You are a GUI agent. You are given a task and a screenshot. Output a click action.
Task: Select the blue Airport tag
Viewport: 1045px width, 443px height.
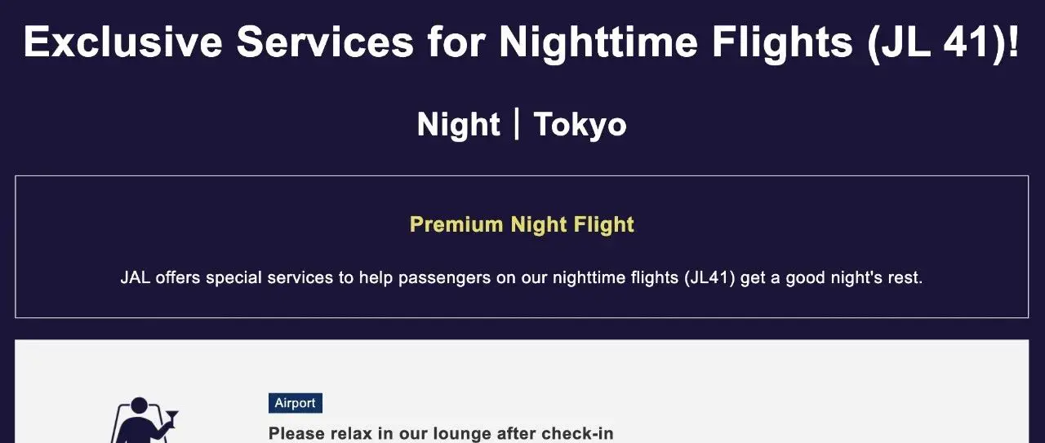[x=295, y=403]
